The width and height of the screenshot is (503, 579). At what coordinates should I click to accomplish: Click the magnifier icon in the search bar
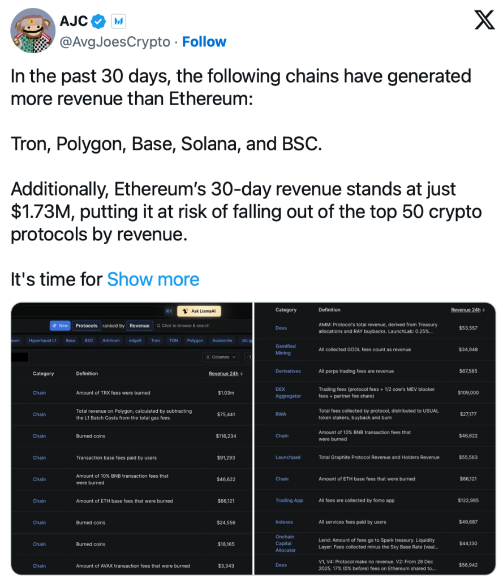pyautogui.click(x=158, y=326)
